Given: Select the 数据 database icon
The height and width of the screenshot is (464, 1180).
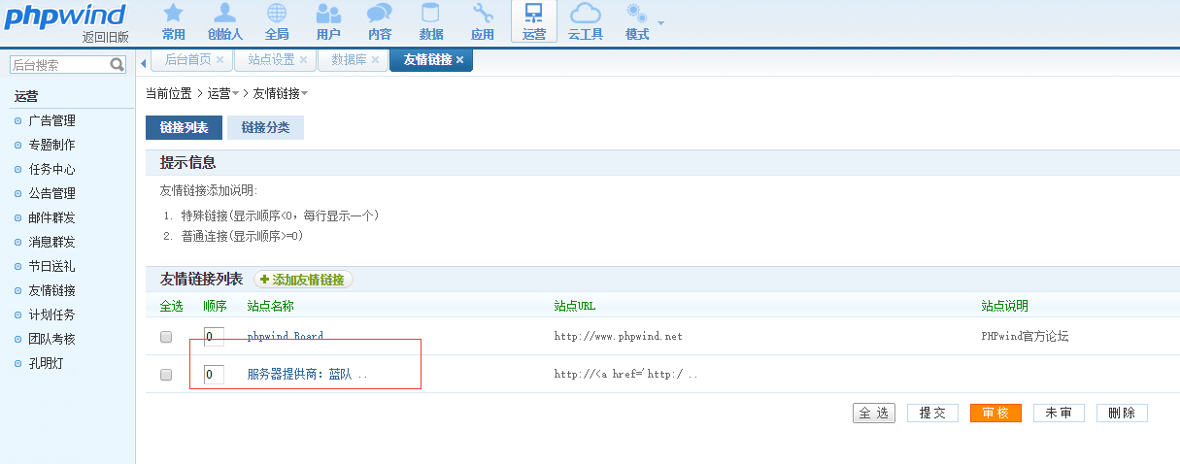Looking at the screenshot, I should point(430,21).
